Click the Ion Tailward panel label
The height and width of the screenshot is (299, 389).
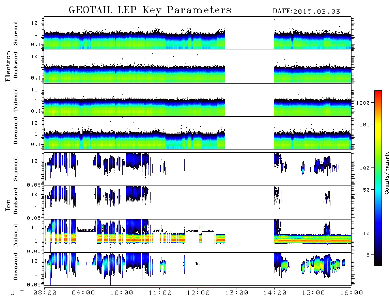[16, 236]
